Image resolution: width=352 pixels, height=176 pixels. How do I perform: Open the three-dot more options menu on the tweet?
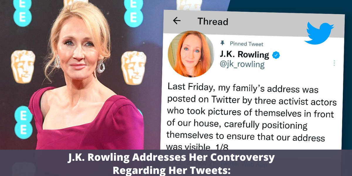coord(334,63)
